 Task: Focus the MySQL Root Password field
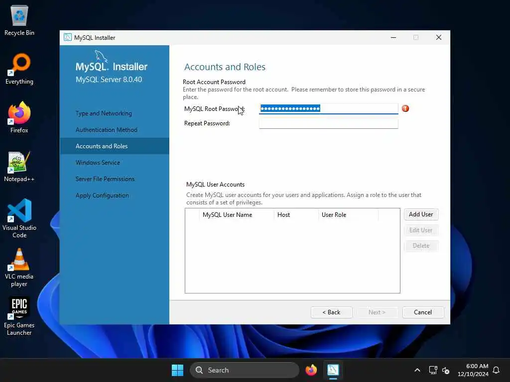click(x=329, y=108)
